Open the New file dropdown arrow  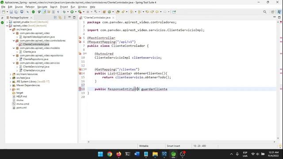7,12
